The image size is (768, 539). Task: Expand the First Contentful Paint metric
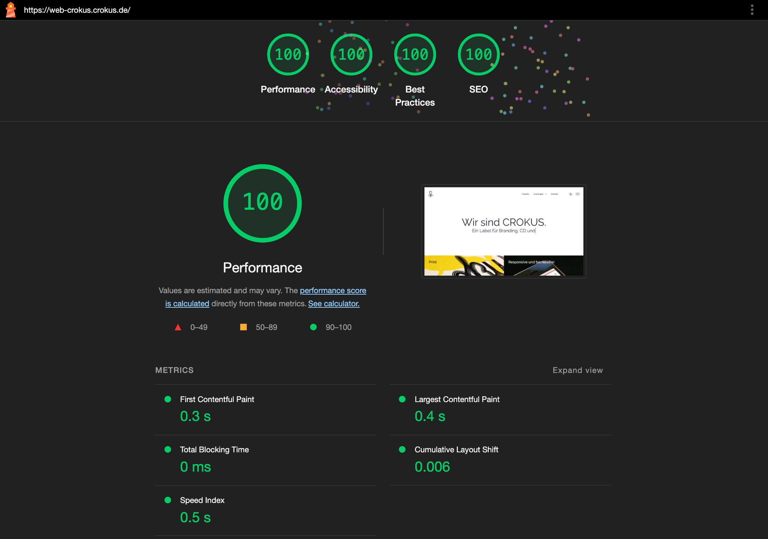(x=217, y=400)
